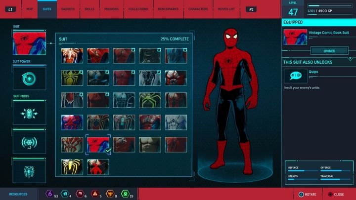Open the third suit mod spider slot
The image size is (356, 200).
tap(29, 171)
